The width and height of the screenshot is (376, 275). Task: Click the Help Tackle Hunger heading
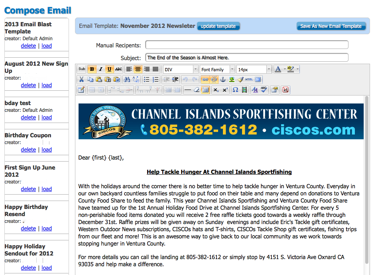pos(219,172)
